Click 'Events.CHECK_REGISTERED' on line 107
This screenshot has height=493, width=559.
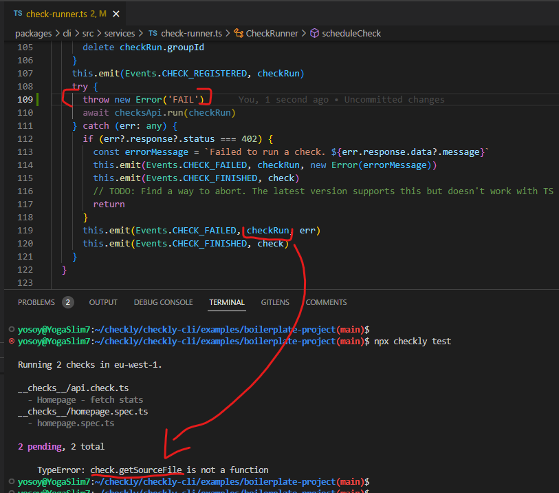[x=186, y=74]
